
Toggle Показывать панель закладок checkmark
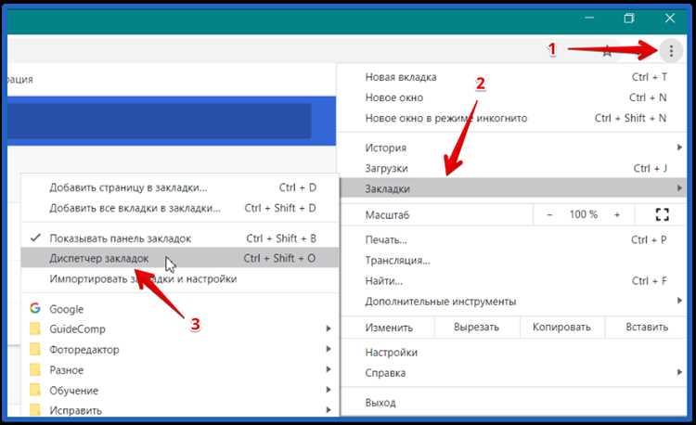tap(35, 238)
